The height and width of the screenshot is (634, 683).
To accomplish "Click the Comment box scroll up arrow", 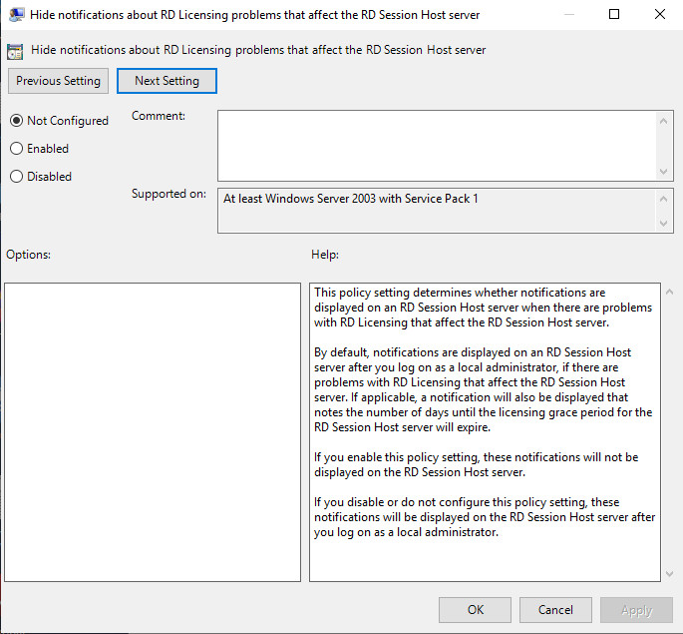I will [665, 120].
